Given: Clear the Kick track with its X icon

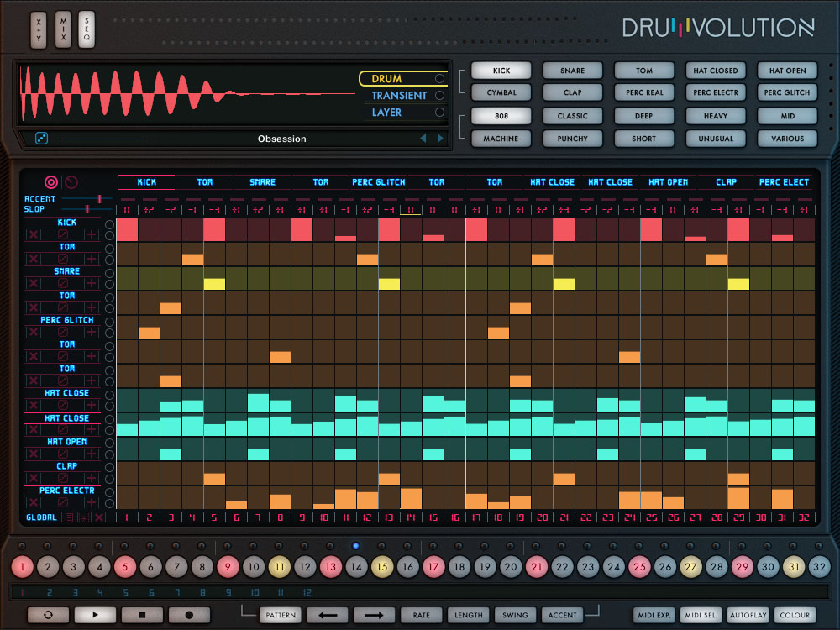Looking at the screenshot, I should 34,235.
